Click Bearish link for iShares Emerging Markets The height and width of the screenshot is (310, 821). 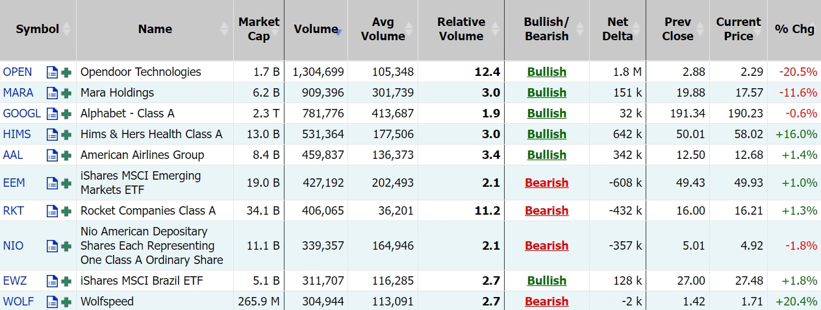coord(547,183)
